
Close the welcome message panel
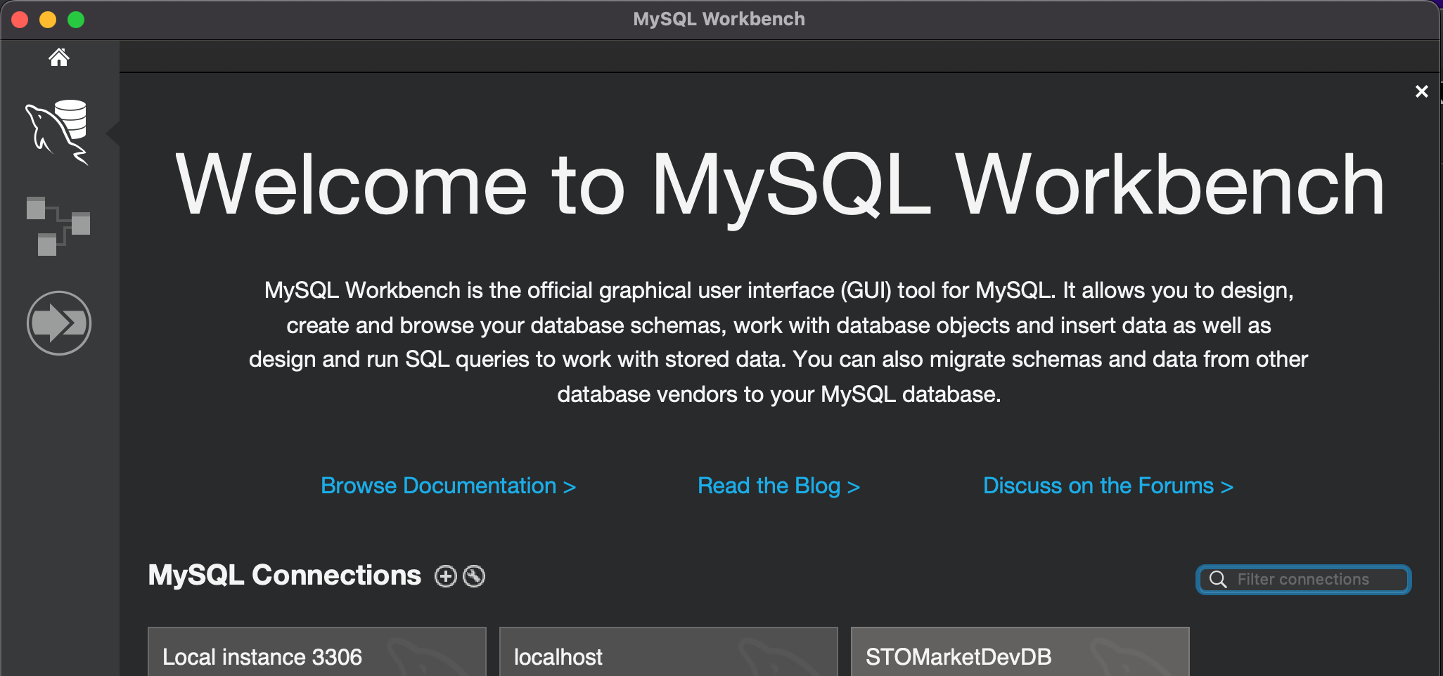(x=1421, y=91)
